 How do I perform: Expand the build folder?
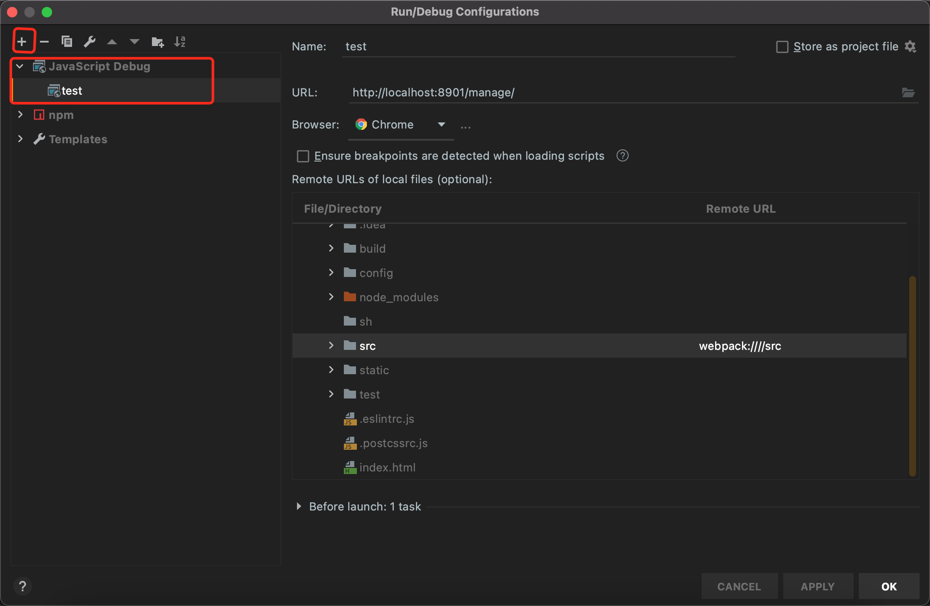click(331, 248)
